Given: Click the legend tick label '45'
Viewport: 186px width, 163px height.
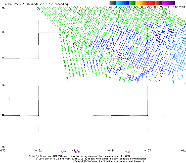Looking at the screenshot, I should point(168,7).
